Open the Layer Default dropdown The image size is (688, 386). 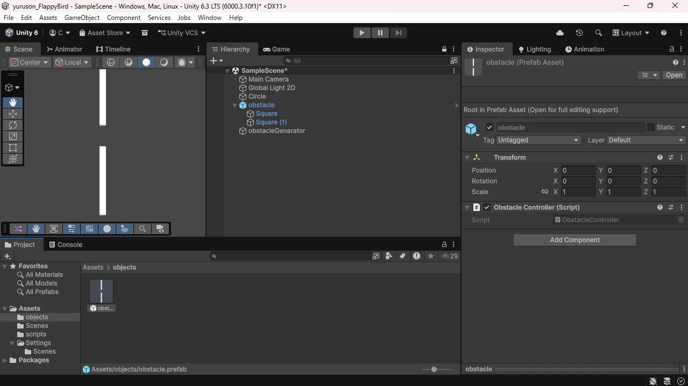click(646, 140)
